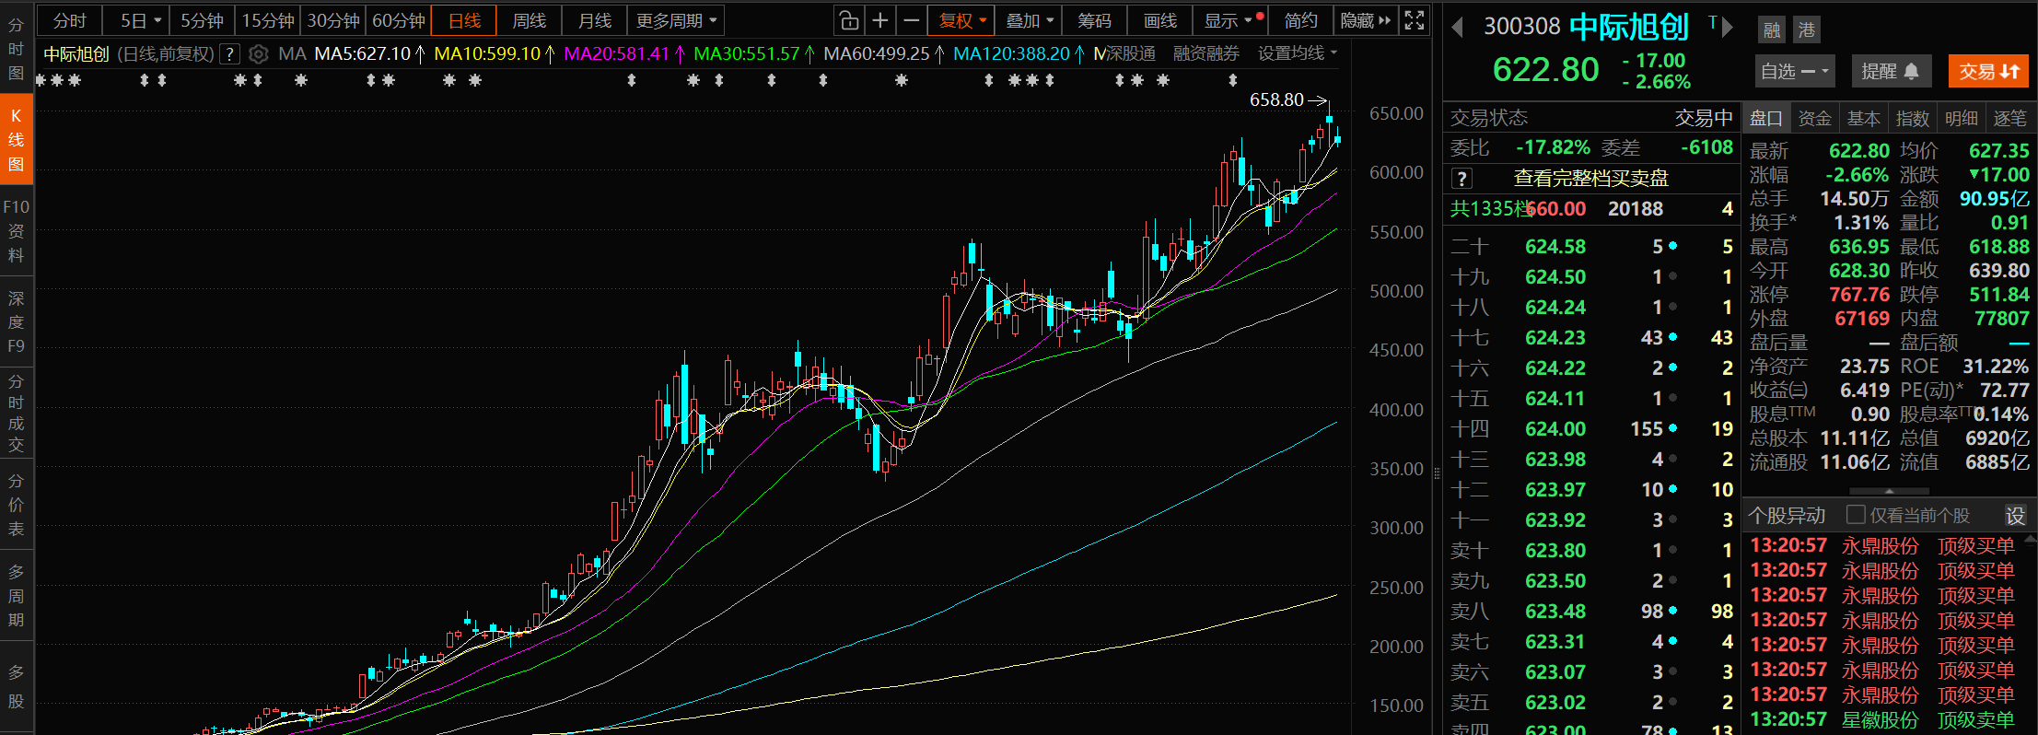The width and height of the screenshot is (2038, 735).
Task: Switch to 分时 chart tab
Action: point(69,20)
